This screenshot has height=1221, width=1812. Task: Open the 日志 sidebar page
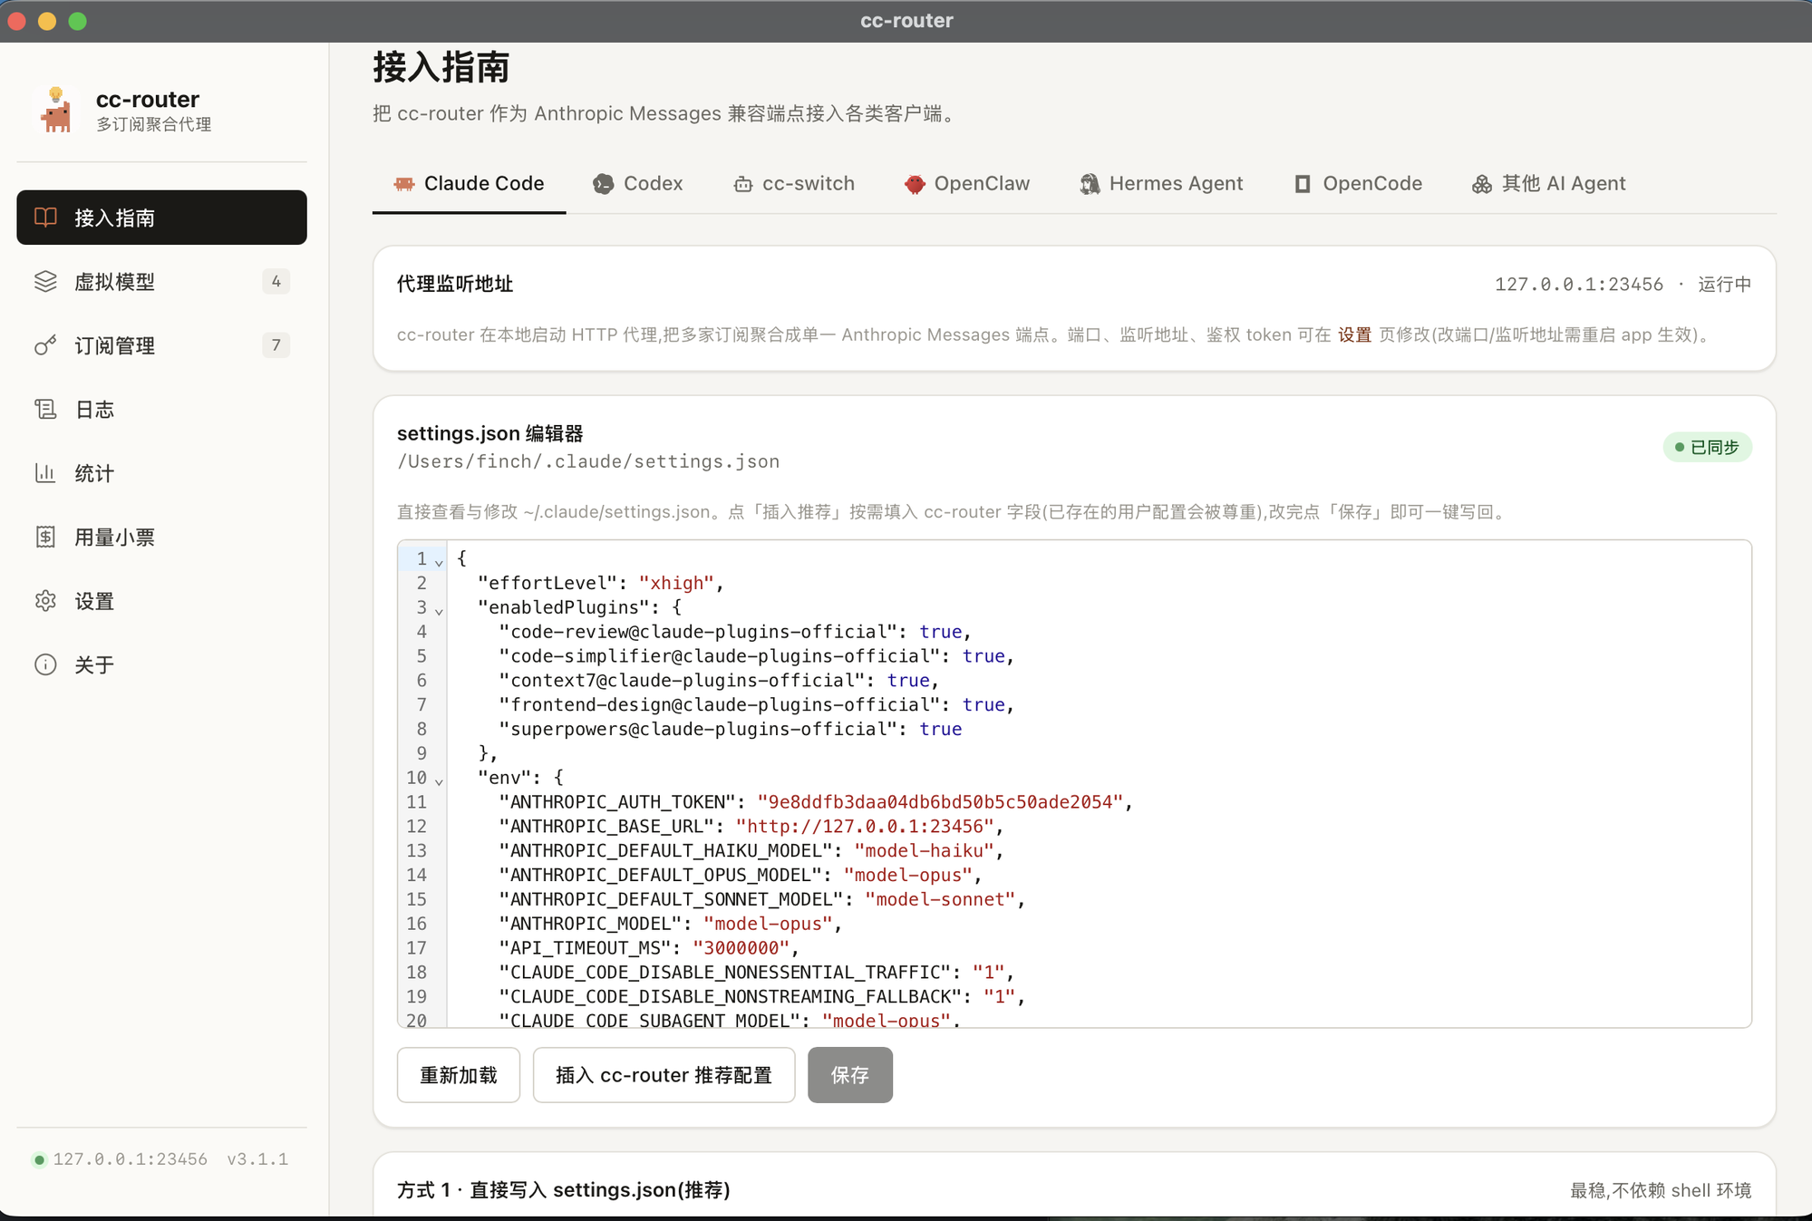(161, 410)
